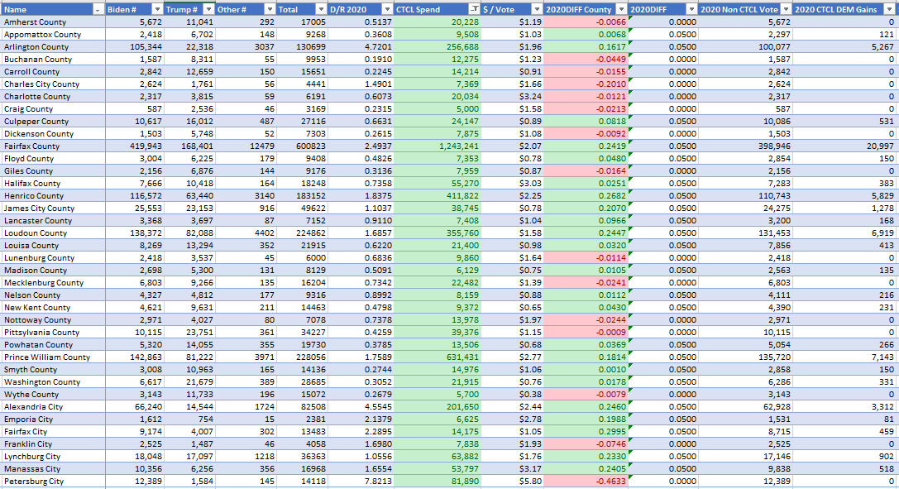Click Appomattox County's DEM gains 121
Screen dimensions: 899x489
[x=844, y=35]
